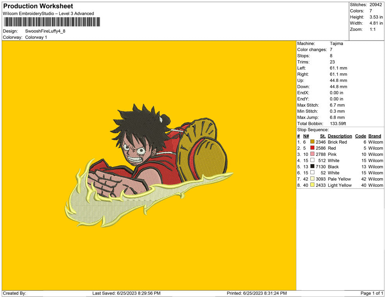Click the 'Down:' label
This screenshot has height=297, width=386.
[x=303, y=87]
